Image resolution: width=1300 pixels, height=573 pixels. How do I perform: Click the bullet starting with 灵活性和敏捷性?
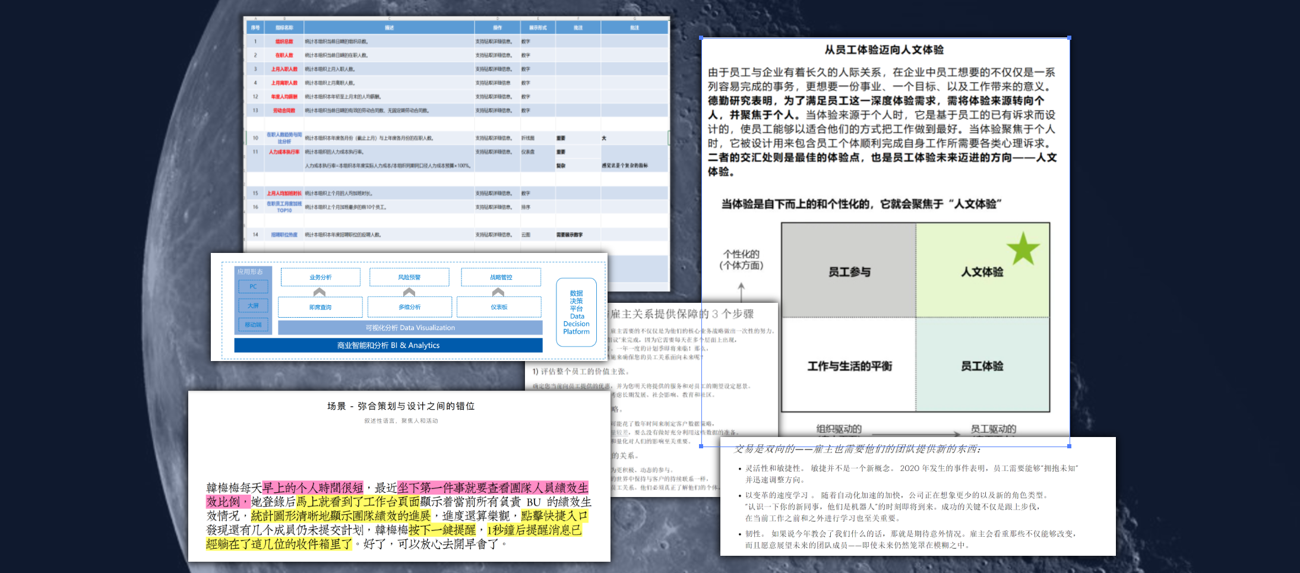(x=912, y=474)
